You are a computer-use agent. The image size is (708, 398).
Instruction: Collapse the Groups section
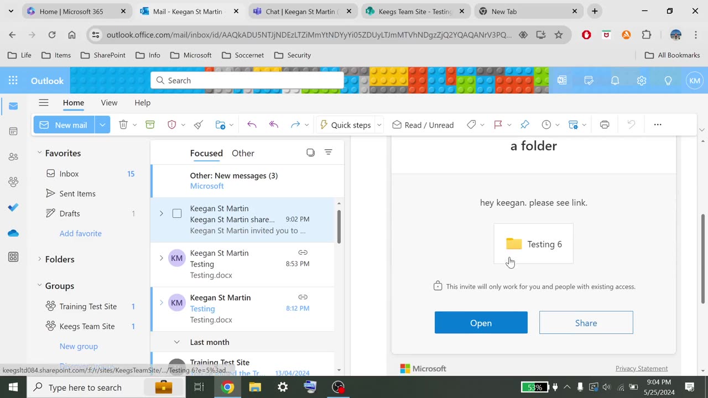[x=39, y=285]
